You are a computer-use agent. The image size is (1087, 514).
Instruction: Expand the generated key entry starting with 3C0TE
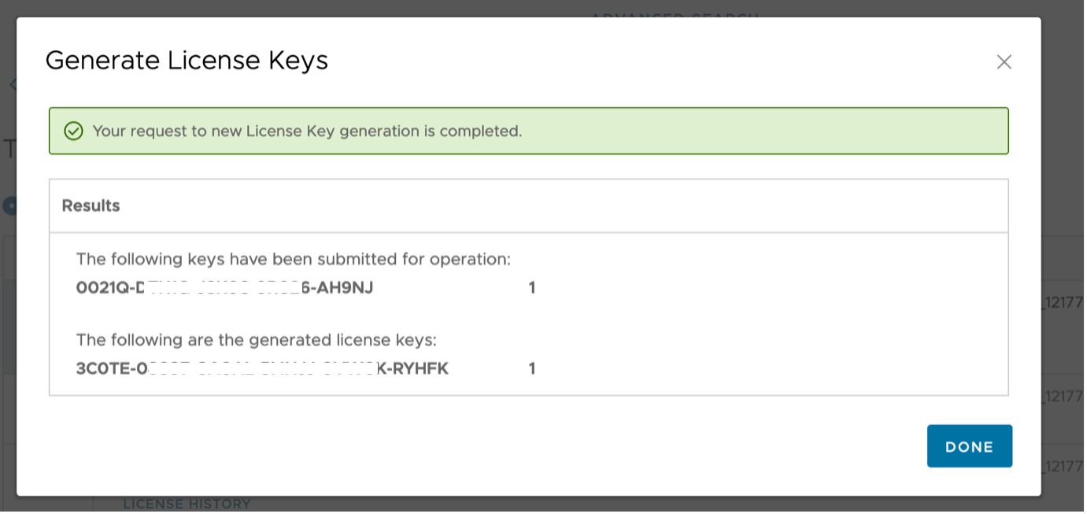[x=262, y=368]
